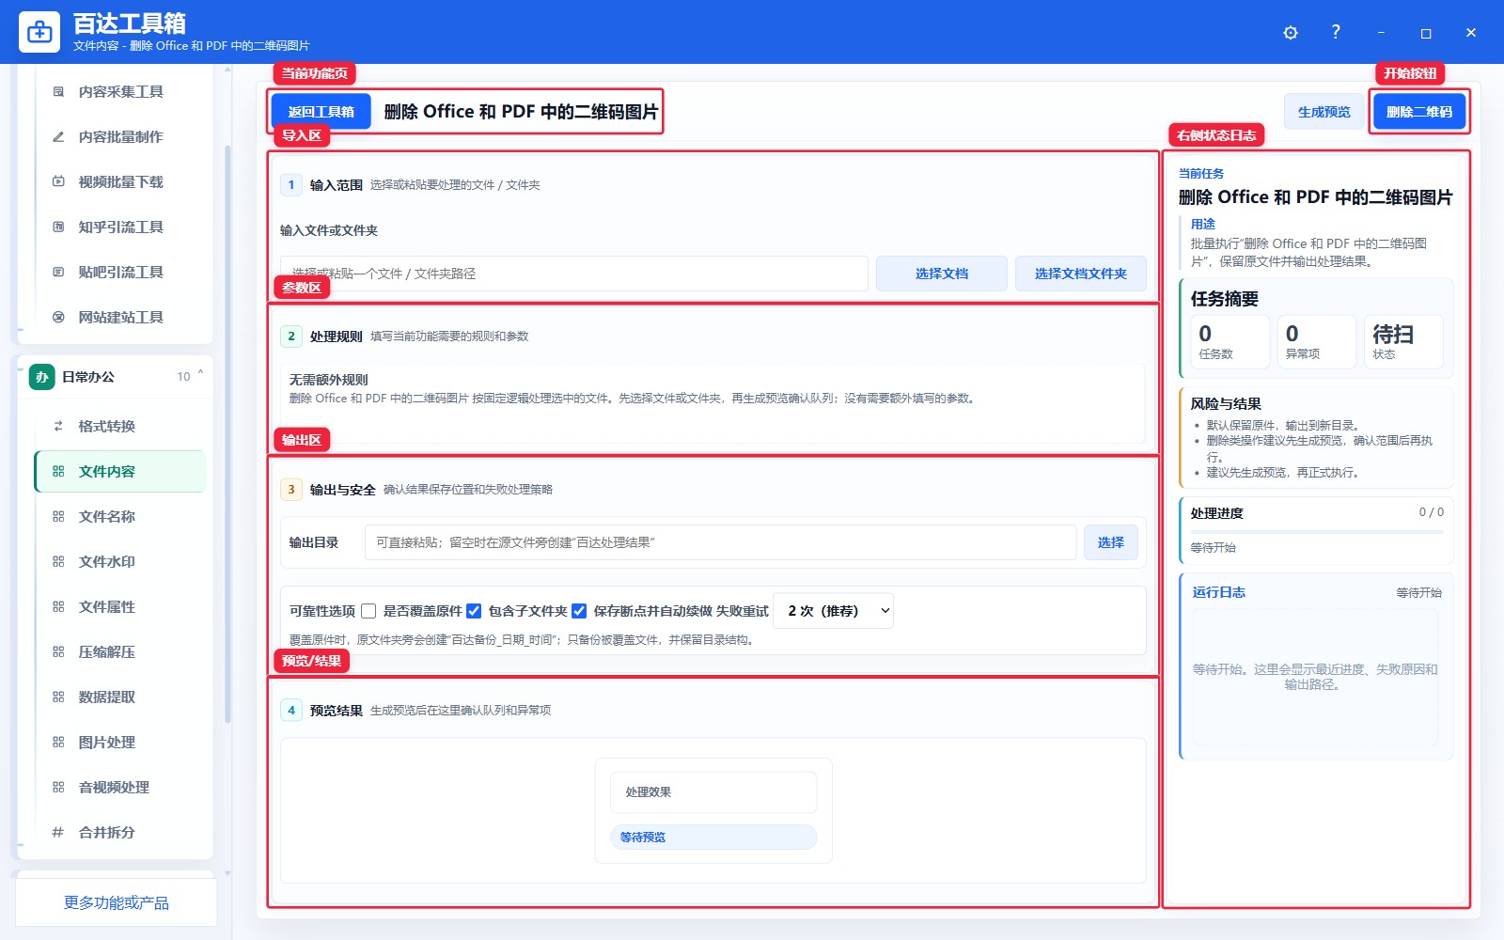Select the active 文件内容 menu item
This screenshot has width=1504, height=940.
[120, 471]
